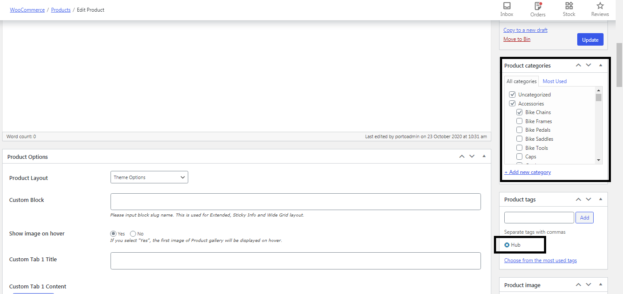Open the Product Layout dropdown
Viewport: 623px width, 294px height.
(149, 177)
